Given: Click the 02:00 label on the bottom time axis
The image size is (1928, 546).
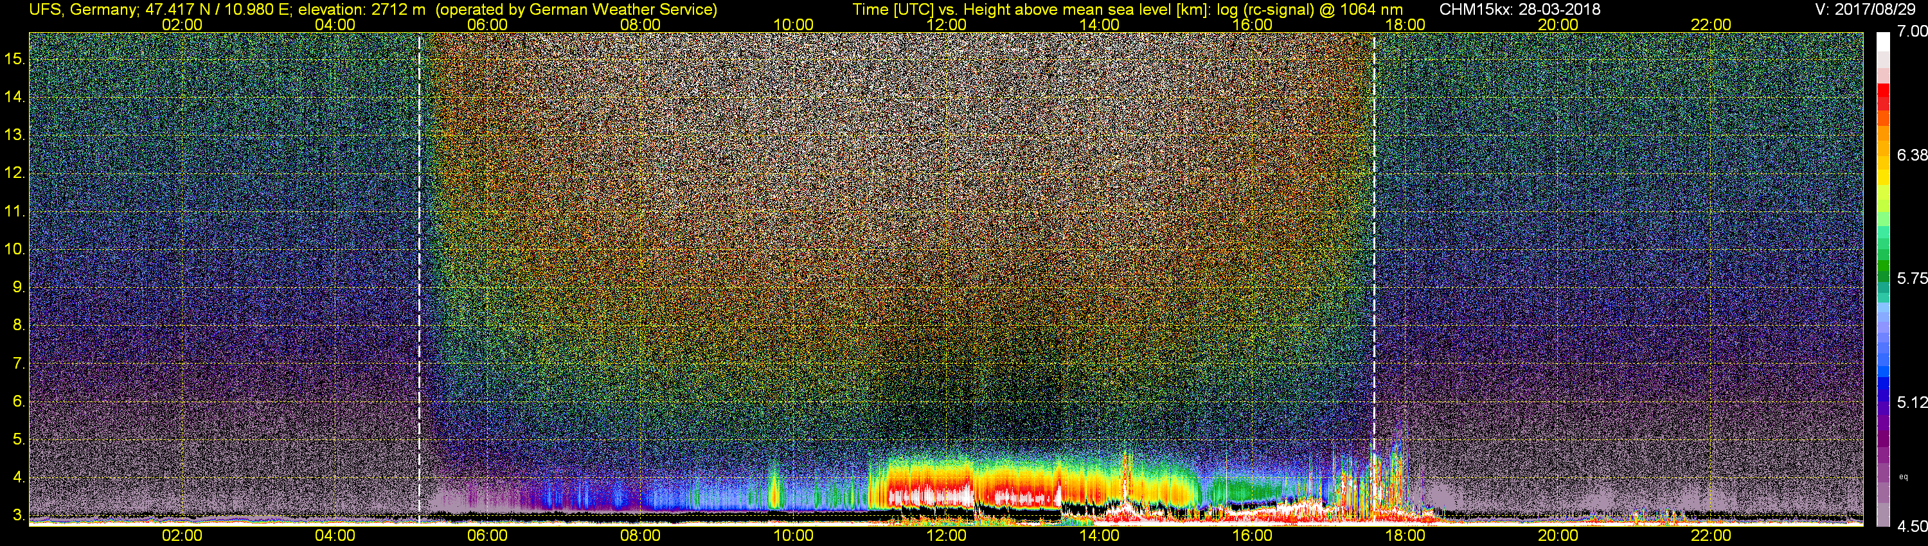Looking at the screenshot, I should [182, 536].
